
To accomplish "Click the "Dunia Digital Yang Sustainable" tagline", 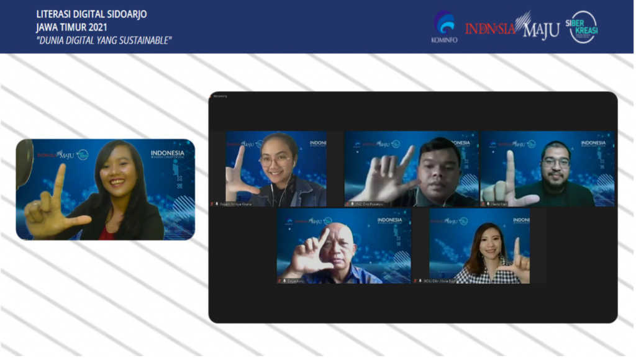I will coord(103,40).
